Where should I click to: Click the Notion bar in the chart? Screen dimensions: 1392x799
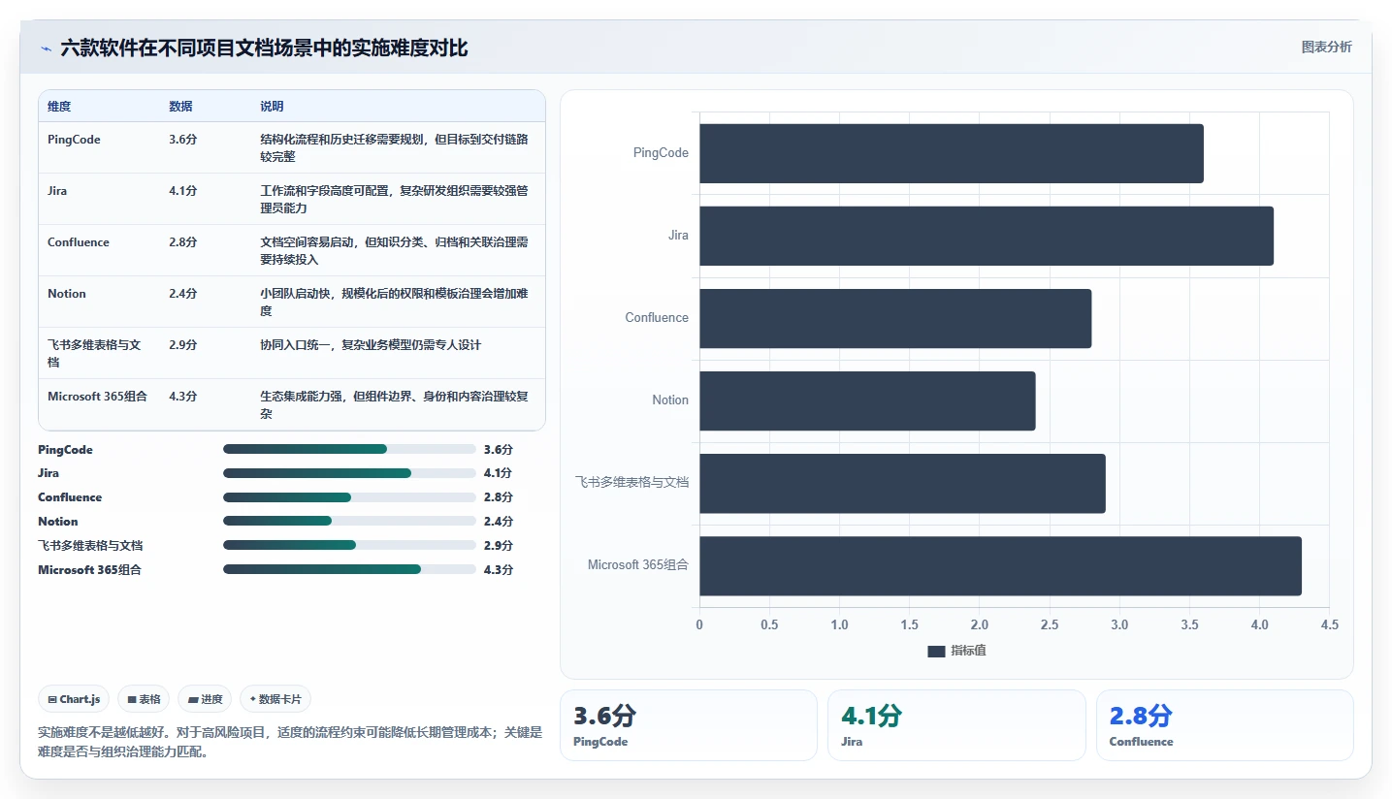(867, 400)
